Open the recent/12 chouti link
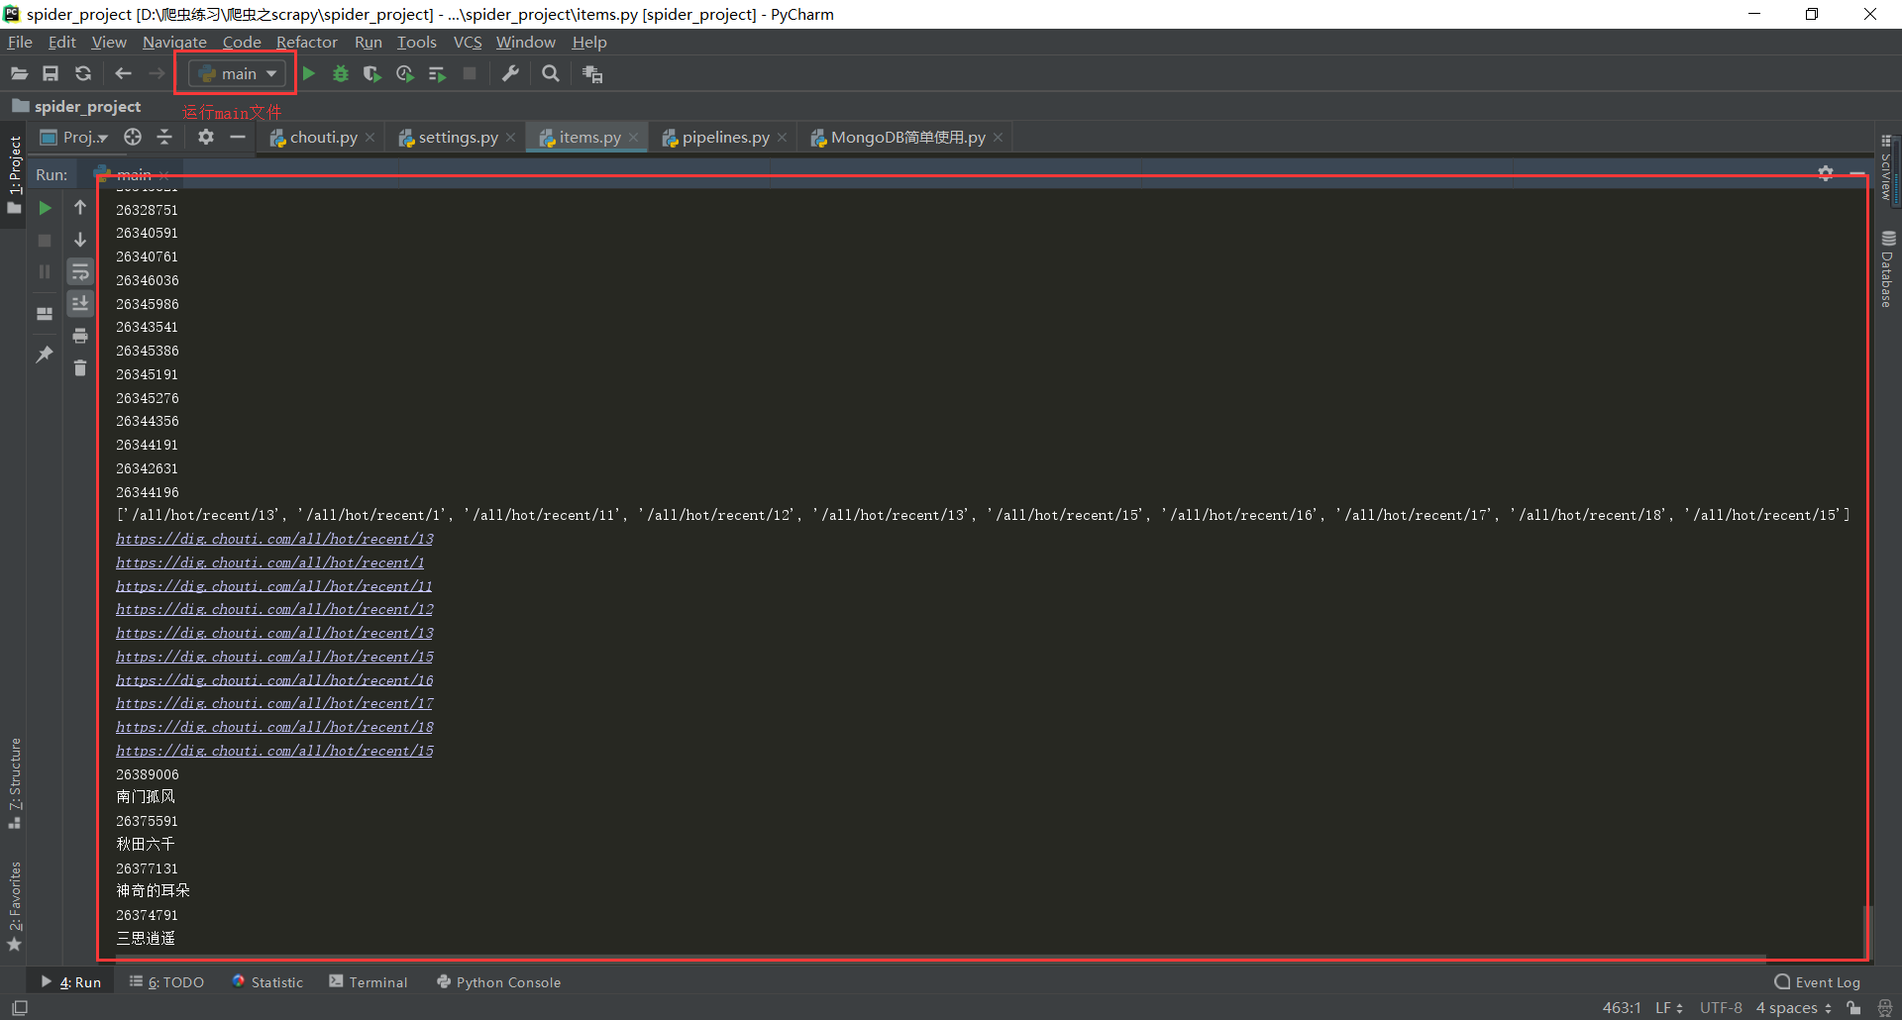Image resolution: width=1902 pixels, height=1020 pixels. (x=274, y=609)
